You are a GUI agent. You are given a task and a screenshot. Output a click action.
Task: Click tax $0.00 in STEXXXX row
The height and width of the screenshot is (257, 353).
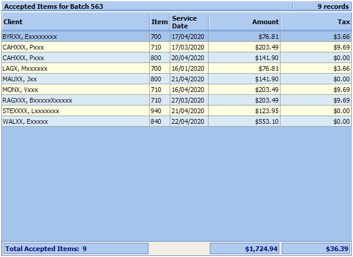tap(316, 111)
